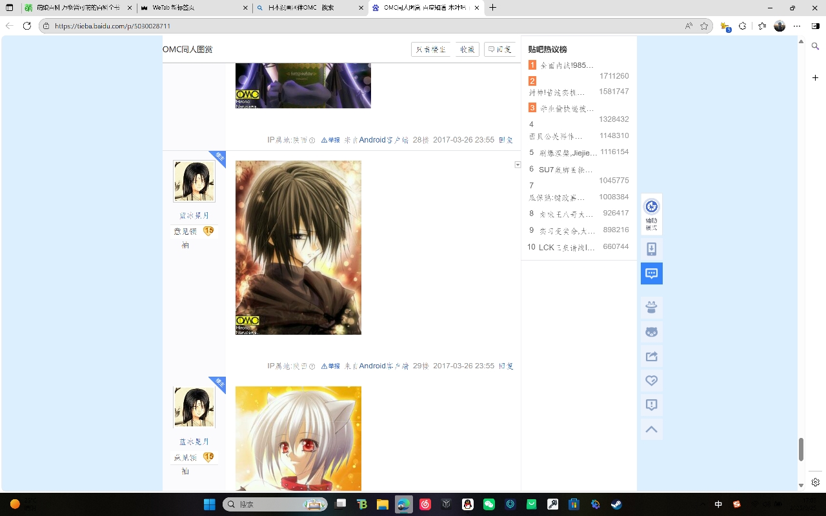
Task: Open the dark-haired anime image on floor 29
Action: (298, 248)
